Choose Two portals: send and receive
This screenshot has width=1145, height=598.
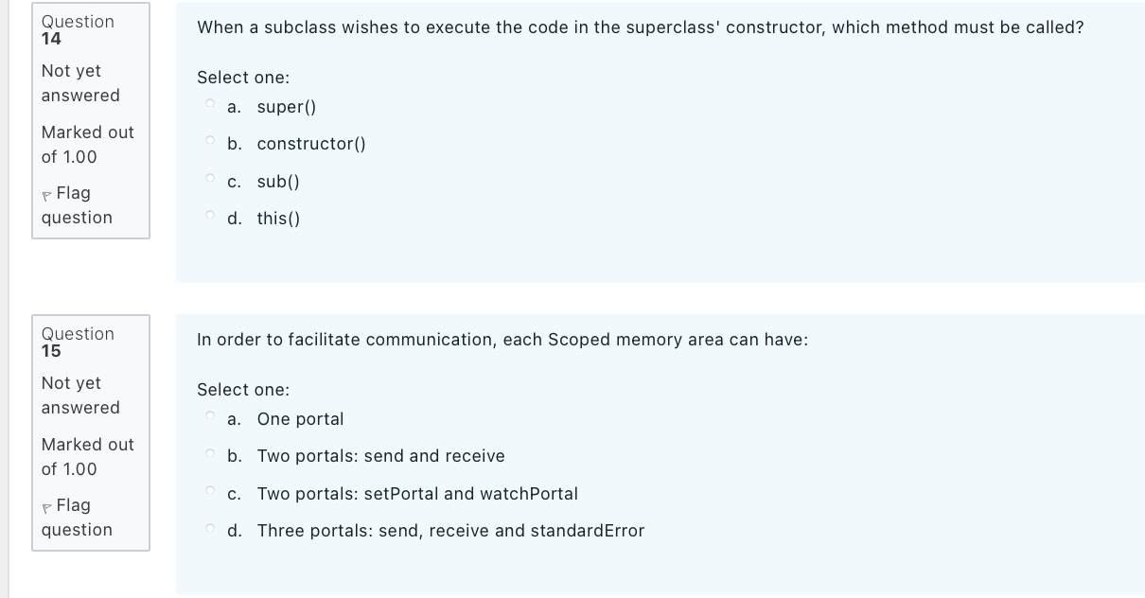(209, 450)
